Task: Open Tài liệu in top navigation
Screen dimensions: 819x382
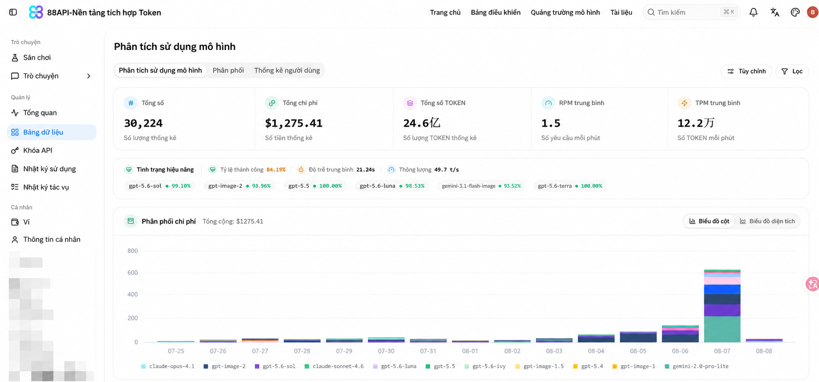Action: point(621,12)
